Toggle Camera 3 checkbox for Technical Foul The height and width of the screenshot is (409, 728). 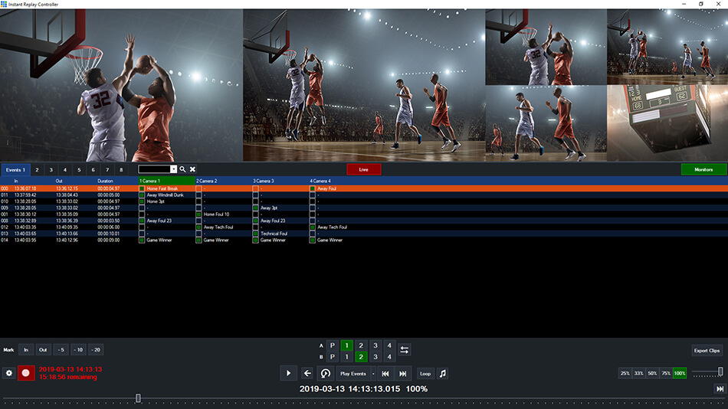(256, 234)
